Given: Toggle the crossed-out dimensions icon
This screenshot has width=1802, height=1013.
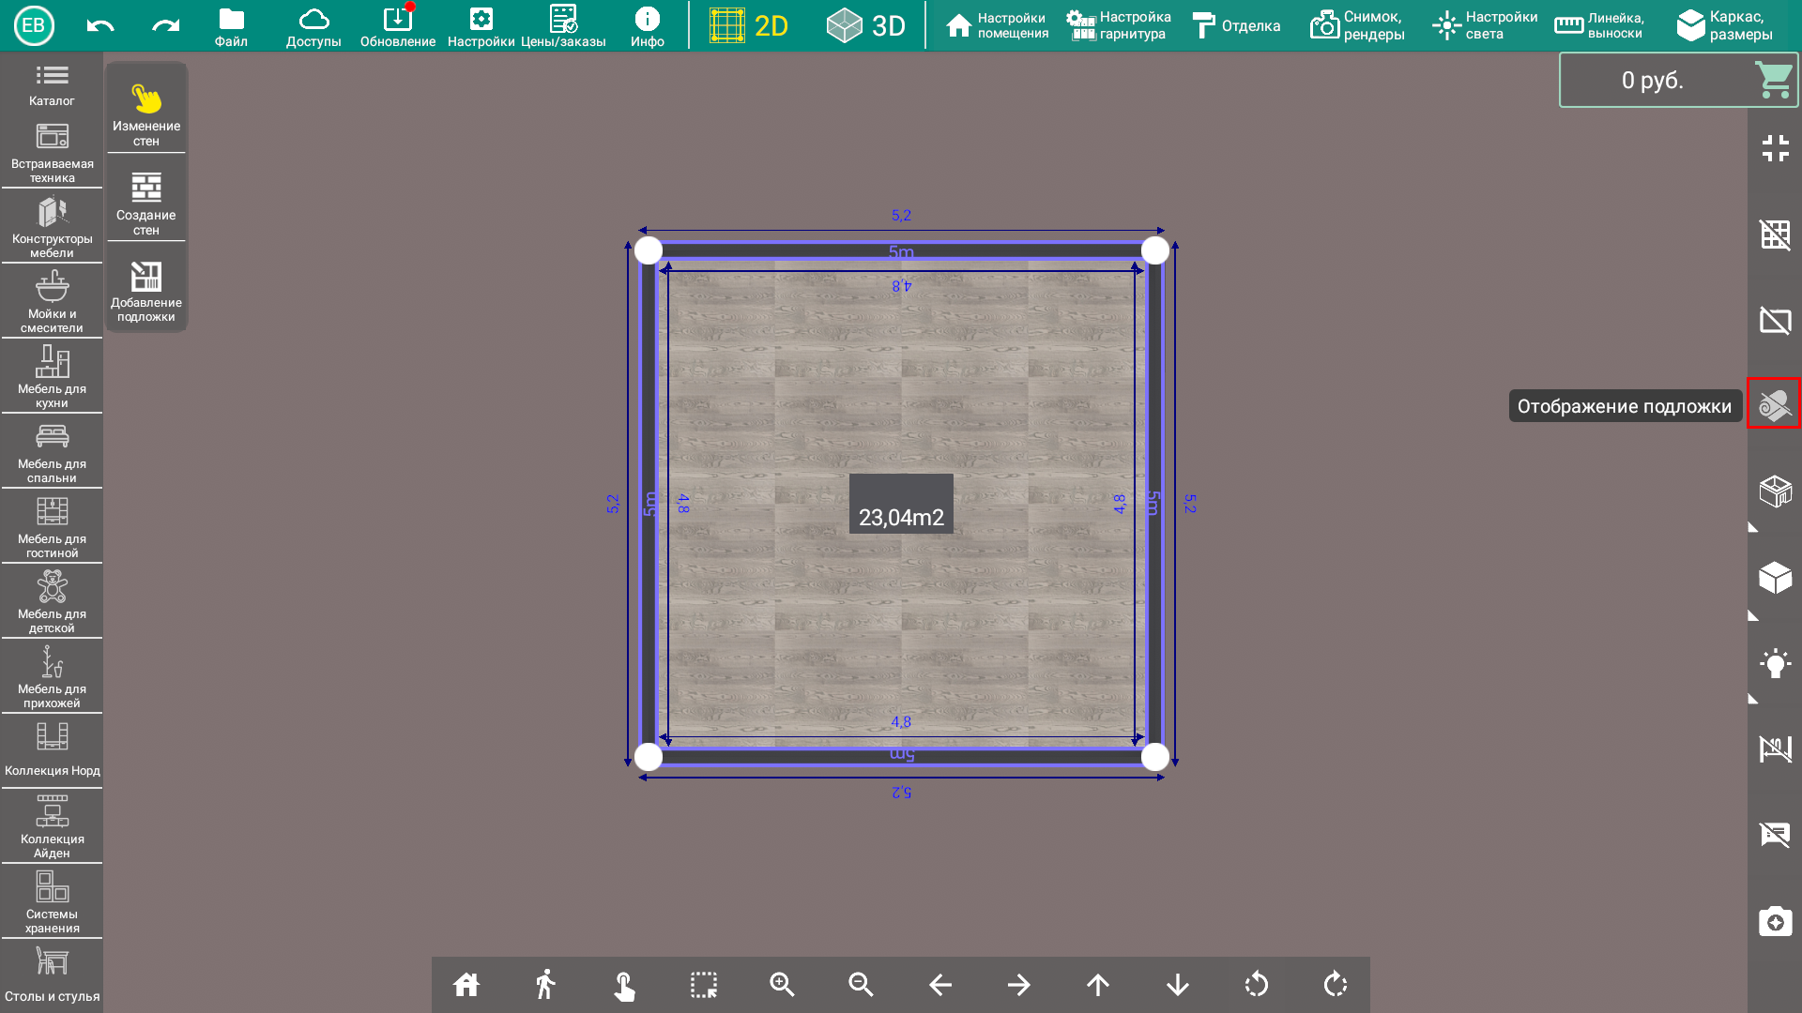Looking at the screenshot, I should (x=1775, y=748).
